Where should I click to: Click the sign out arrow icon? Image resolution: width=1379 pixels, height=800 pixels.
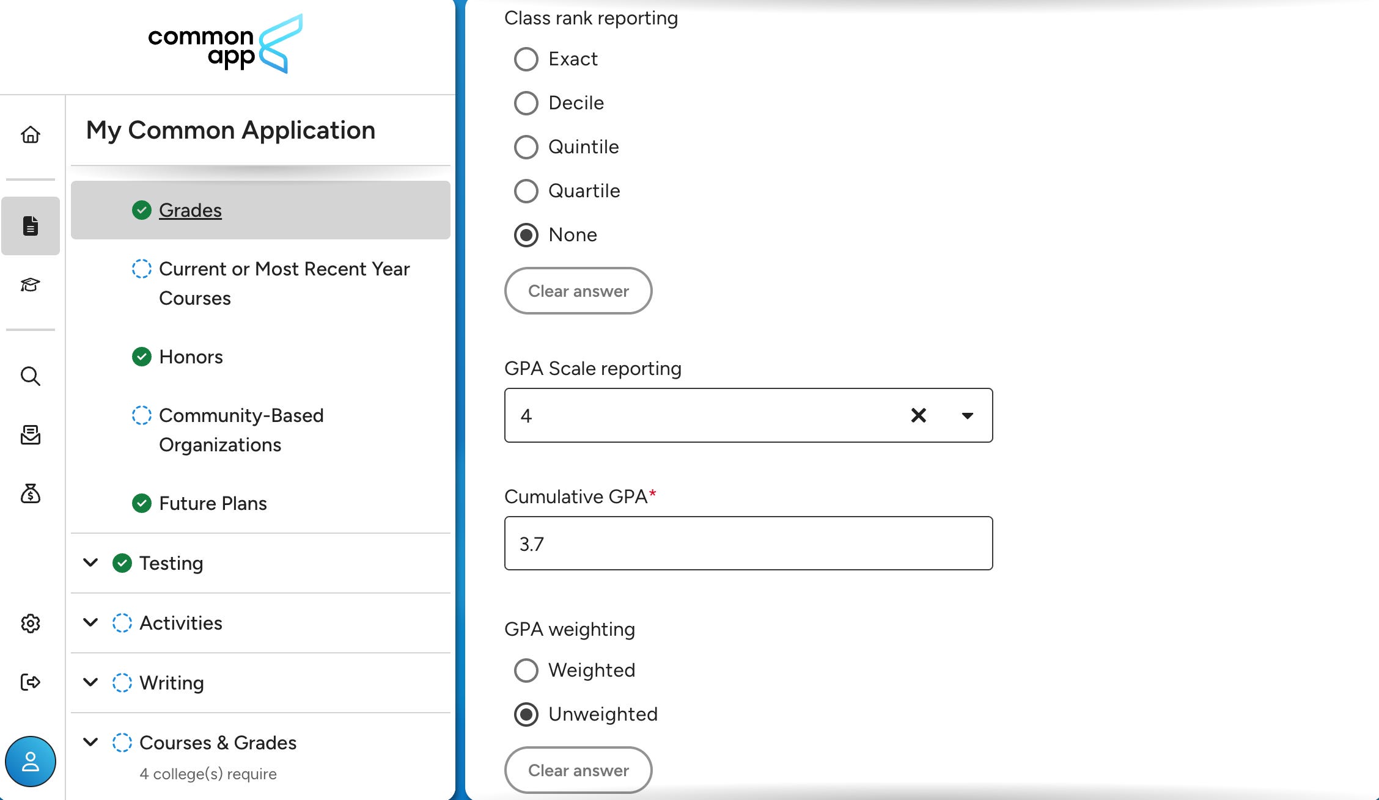coord(31,682)
